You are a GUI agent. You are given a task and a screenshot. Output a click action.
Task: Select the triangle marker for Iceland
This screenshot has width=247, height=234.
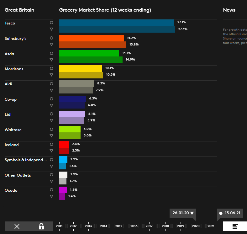(51, 151)
